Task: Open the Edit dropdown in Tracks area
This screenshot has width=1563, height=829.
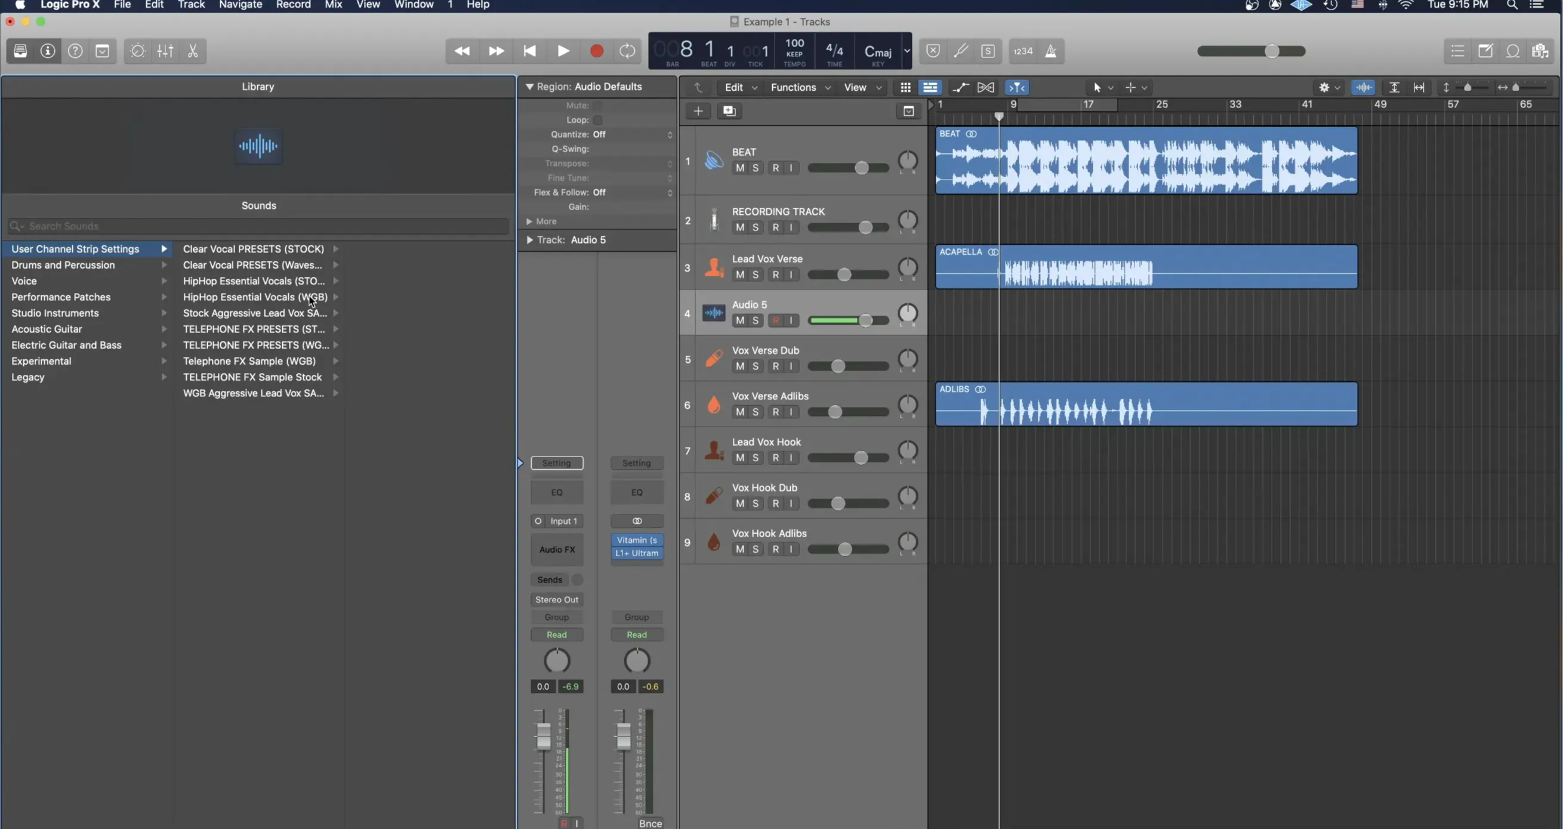Action: click(740, 87)
